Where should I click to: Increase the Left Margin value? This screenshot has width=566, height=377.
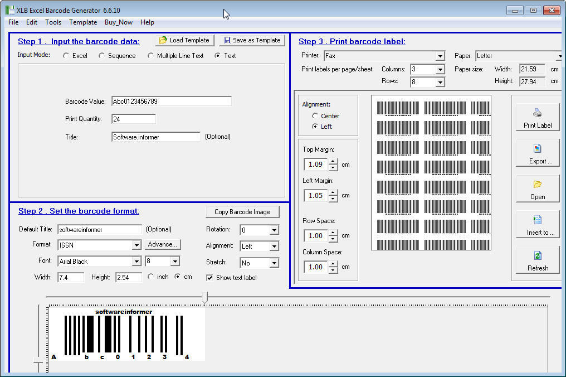(x=334, y=192)
